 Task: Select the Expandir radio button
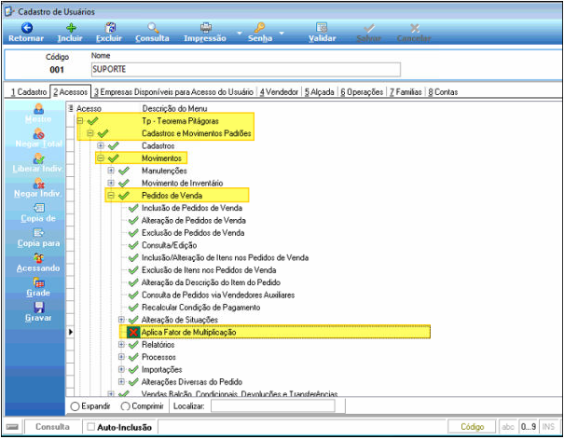tap(75, 406)
